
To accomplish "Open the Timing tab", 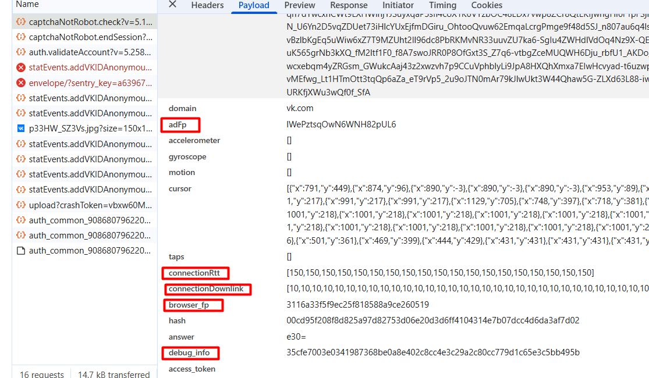I will coord(442,5).
